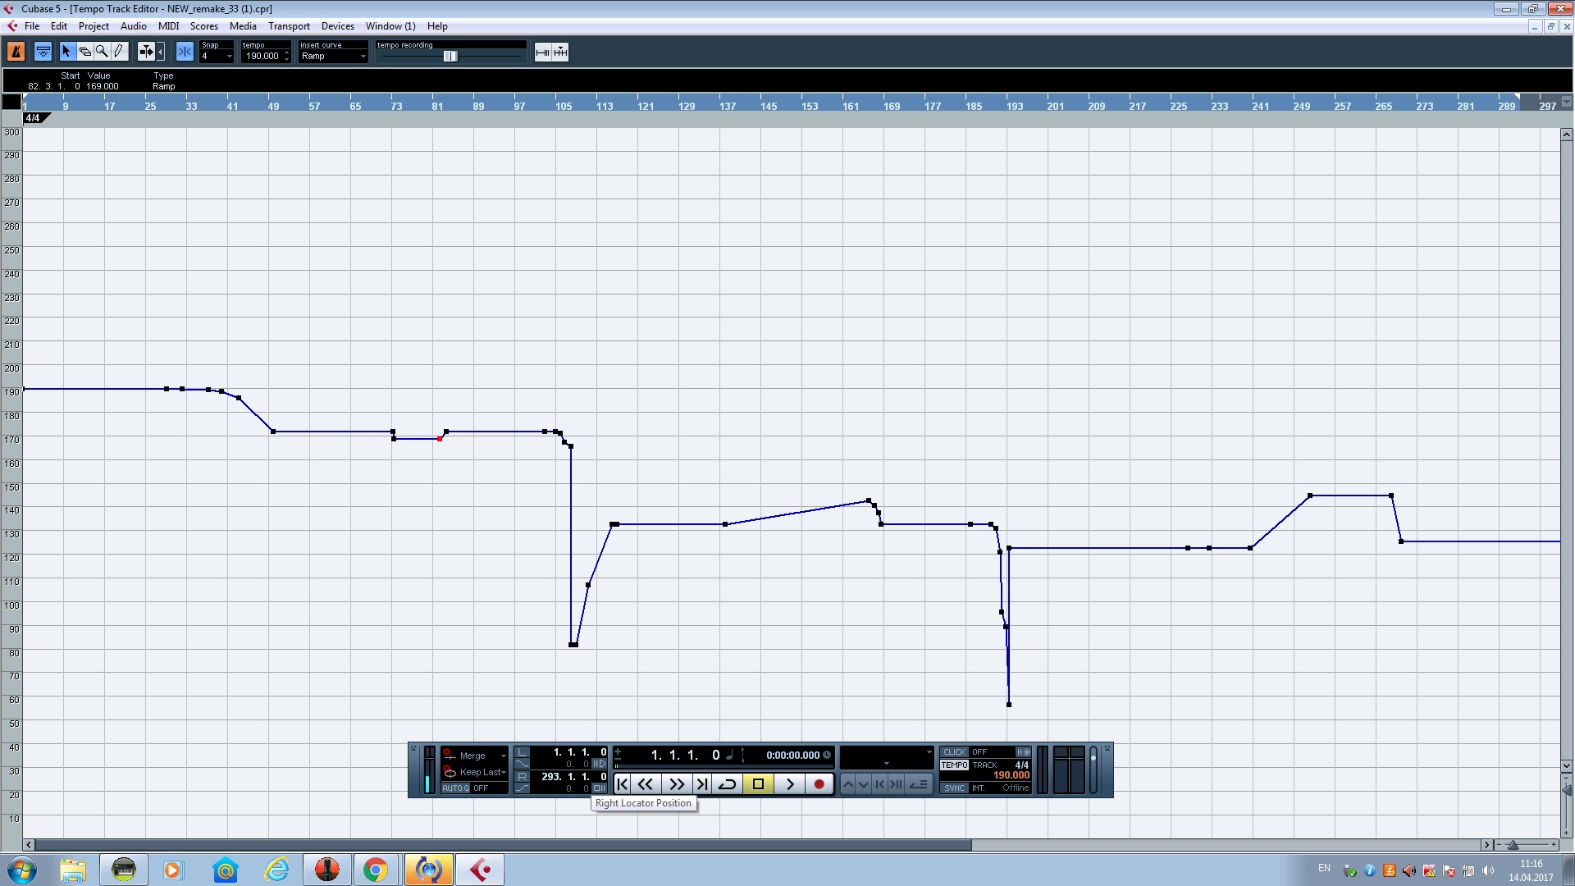1575x886 pixels.
Task: Toggle the Autoscroll button
Action: 146,52
